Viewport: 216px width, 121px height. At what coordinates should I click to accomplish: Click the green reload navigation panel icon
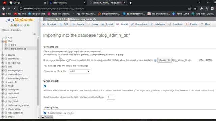28,25
